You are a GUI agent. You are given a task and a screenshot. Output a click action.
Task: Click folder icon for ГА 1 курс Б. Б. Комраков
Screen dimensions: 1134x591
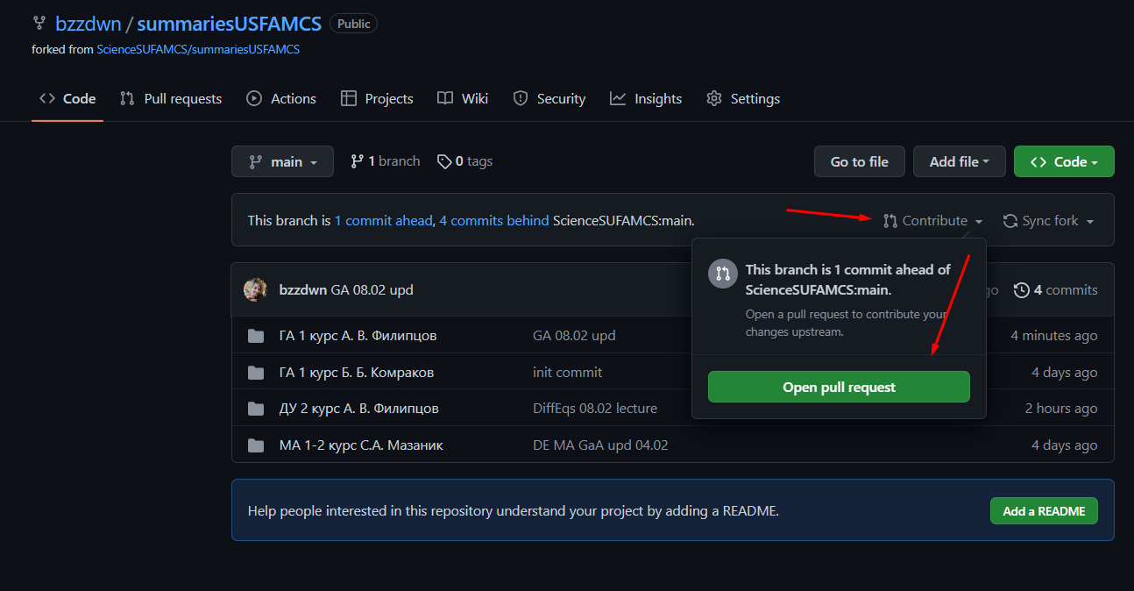[x=256, y=373]
